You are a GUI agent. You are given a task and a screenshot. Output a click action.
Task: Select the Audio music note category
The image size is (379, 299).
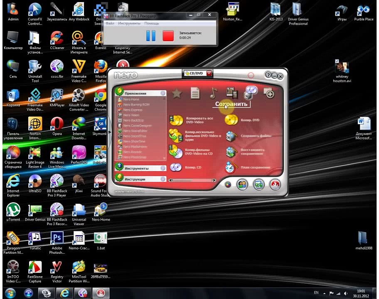[x=214, y=93]
